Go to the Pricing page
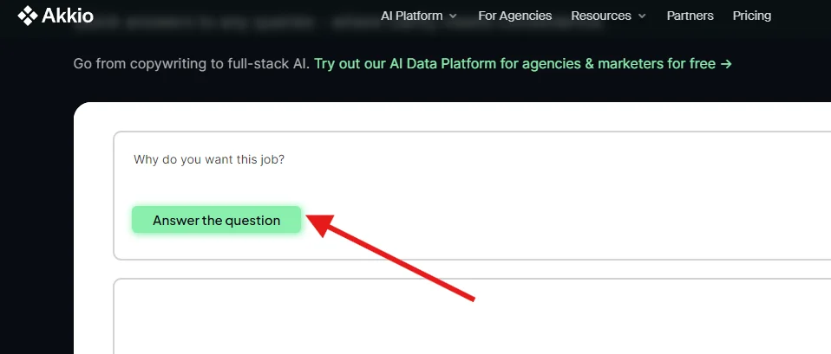The image size is (831, 354). 751,16
